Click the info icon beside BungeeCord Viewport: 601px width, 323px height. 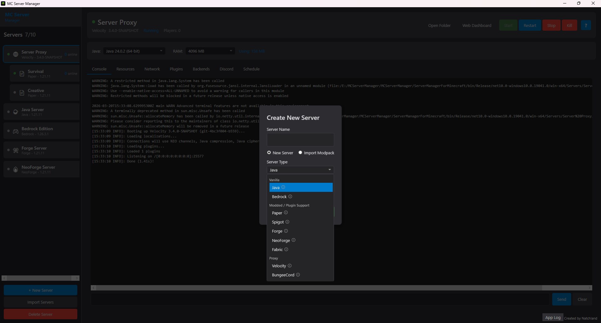coord(298,275)
